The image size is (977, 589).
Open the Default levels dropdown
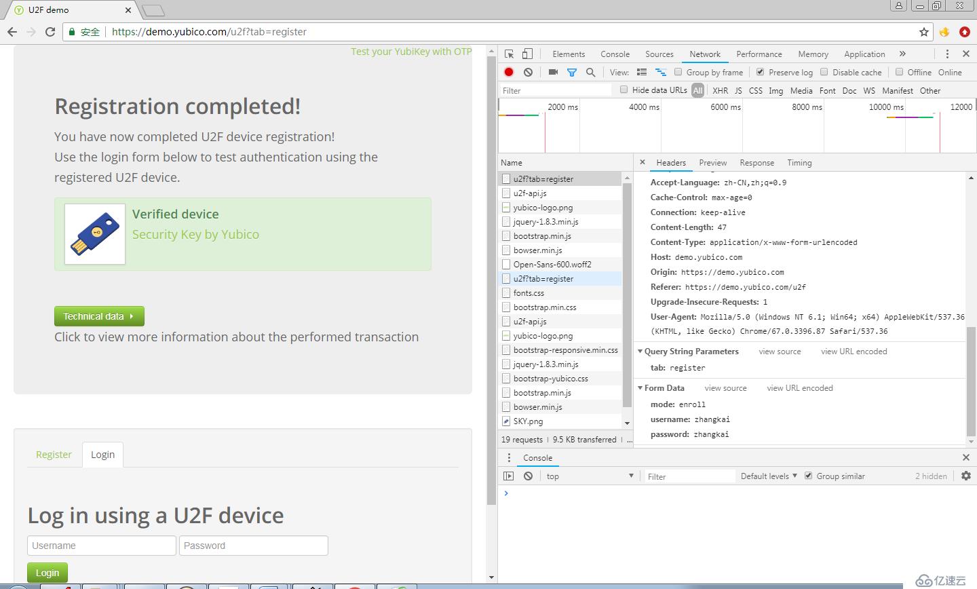pos(769,476)
